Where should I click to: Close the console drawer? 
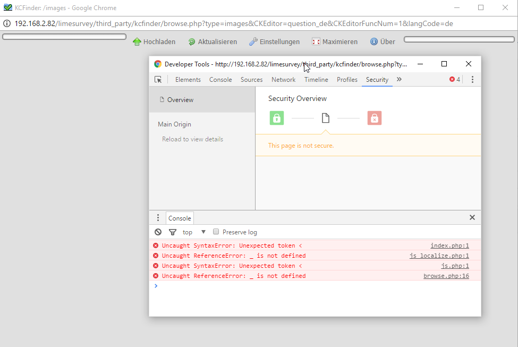472,217
